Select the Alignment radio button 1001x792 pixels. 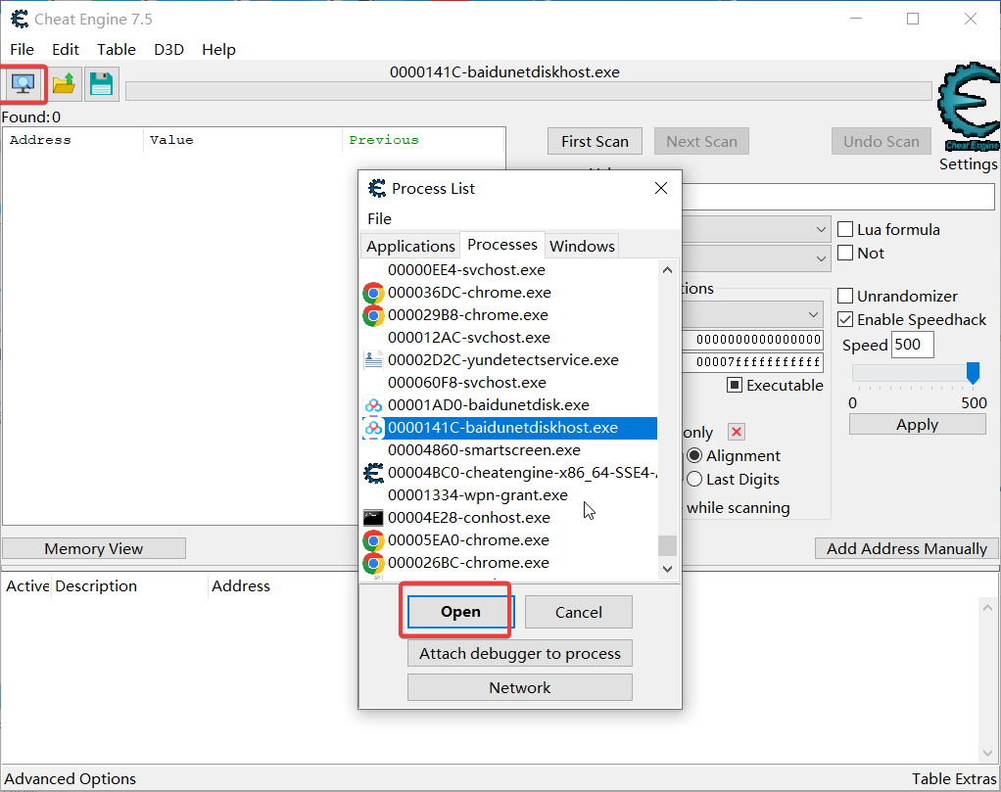point(694,455)
